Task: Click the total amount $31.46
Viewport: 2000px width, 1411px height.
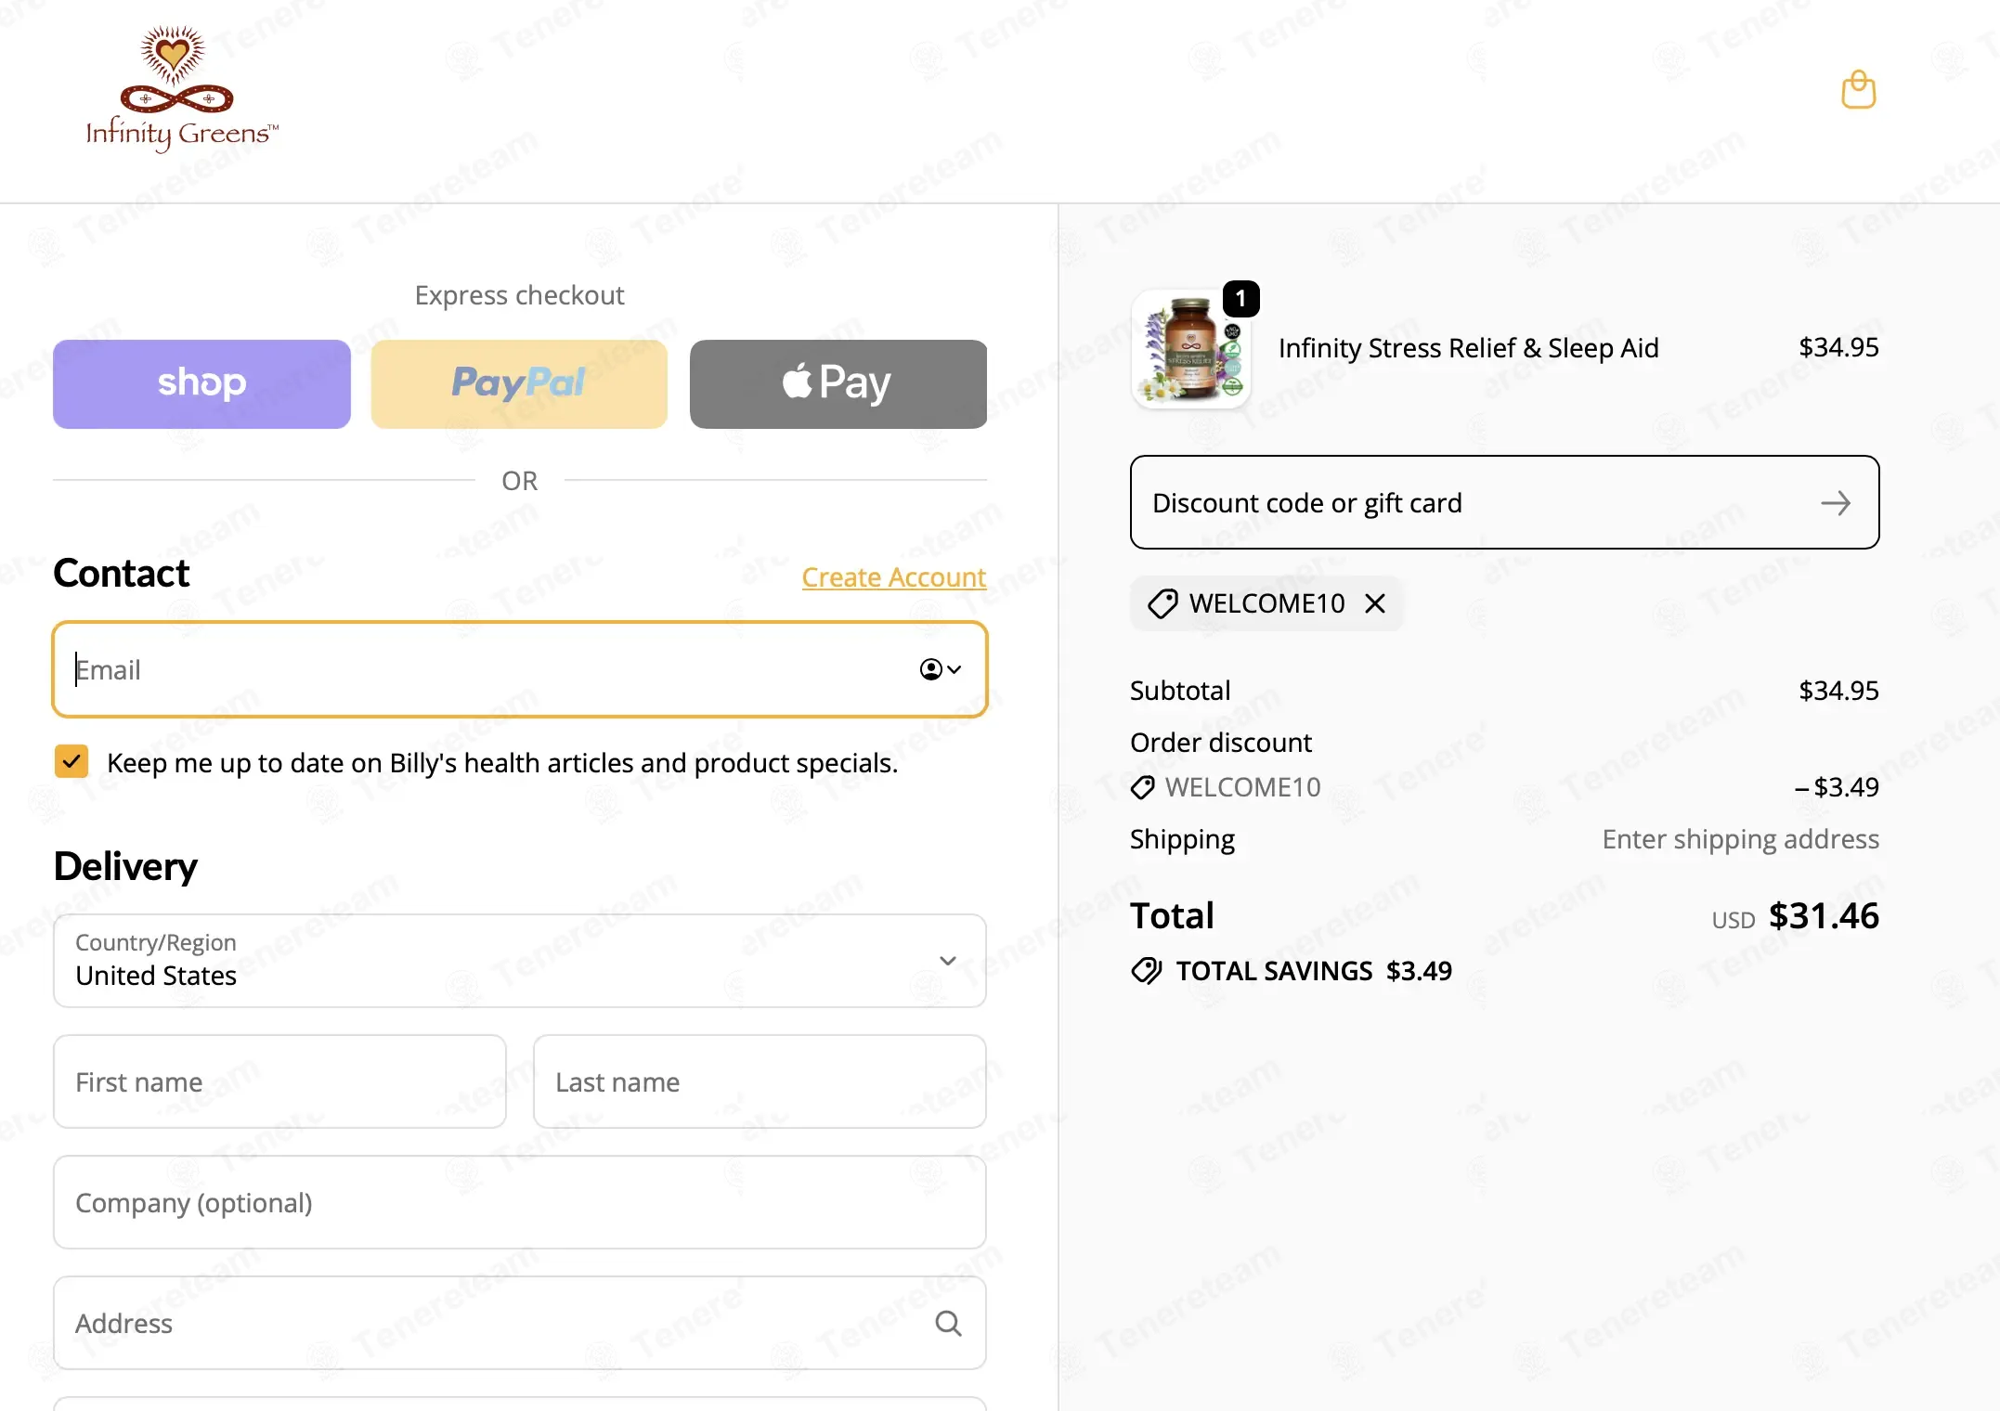Action: tap(1824, 916)
